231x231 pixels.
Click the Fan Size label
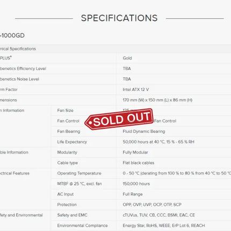(x=65, y=110)
